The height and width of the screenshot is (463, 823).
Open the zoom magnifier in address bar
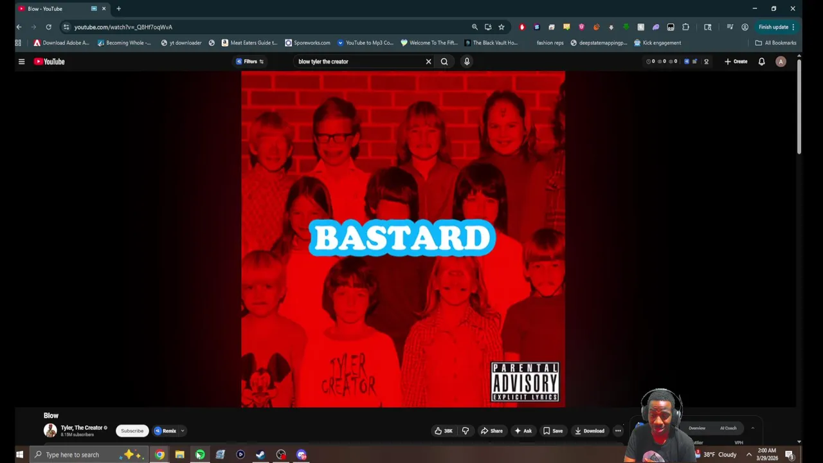pos(475,27)
